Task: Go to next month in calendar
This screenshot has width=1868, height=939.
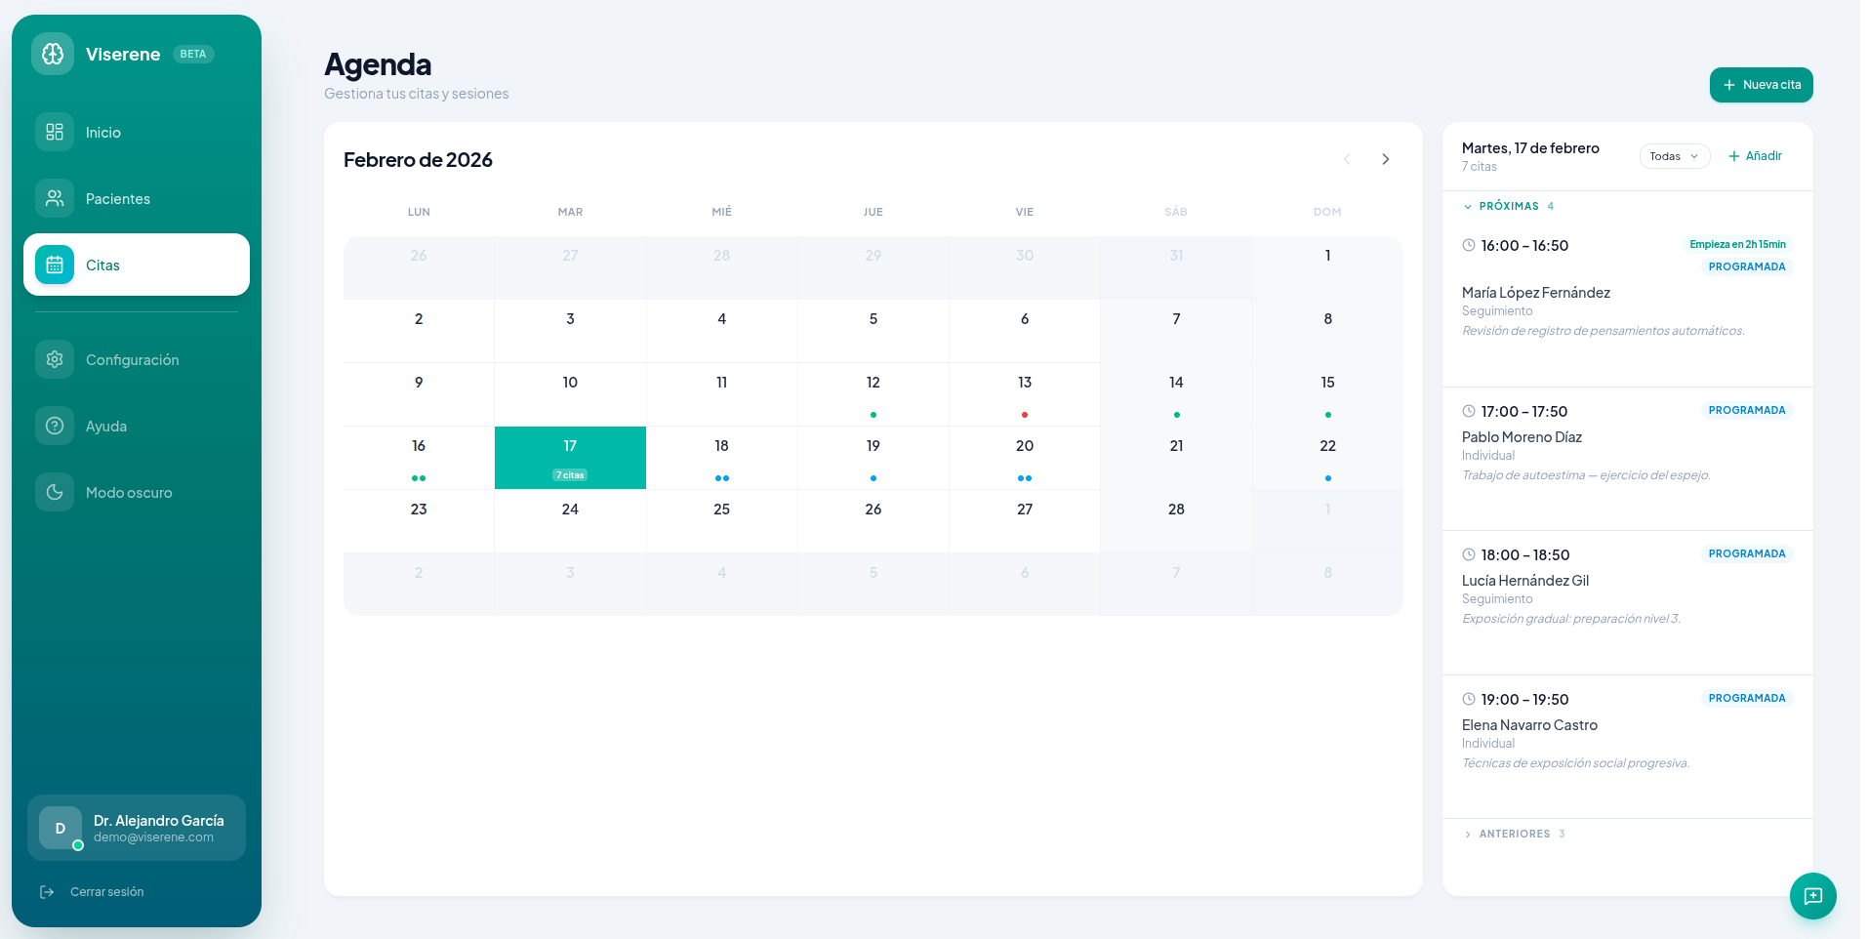Action: coord(1385,159)
